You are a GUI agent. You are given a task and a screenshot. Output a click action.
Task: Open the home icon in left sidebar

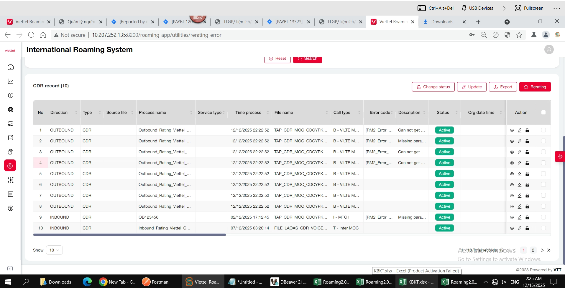point(11,67)
